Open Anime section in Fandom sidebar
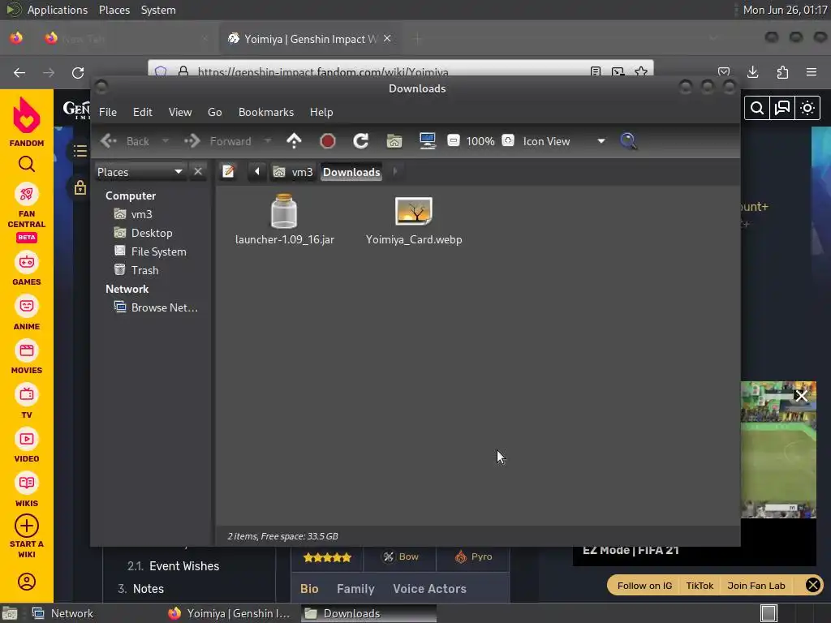The width and height of the screenshot is (831, 623). coord(27,314)
